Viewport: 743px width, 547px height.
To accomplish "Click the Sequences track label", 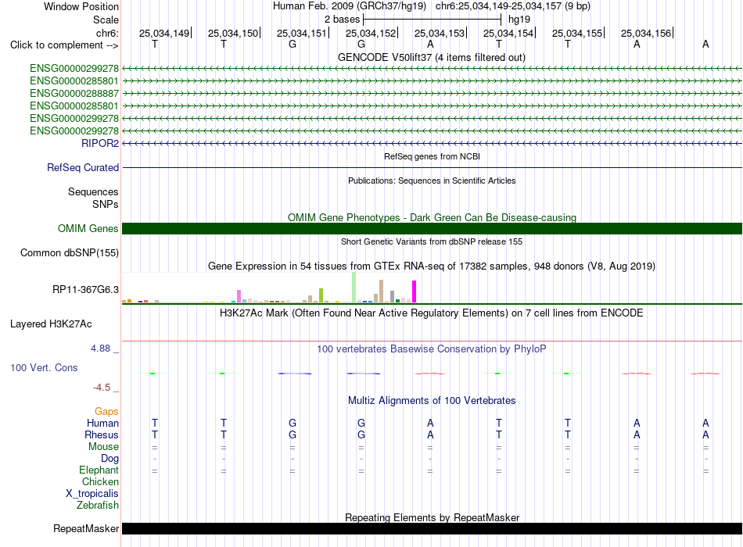I will point(93,191).
